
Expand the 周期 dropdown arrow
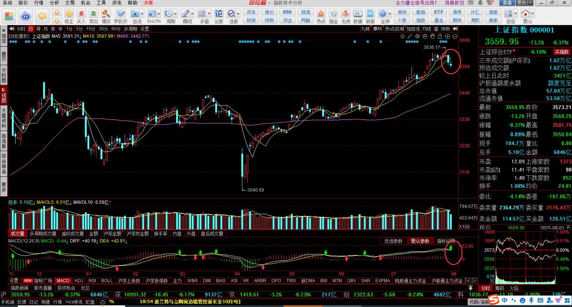pos(176,14)
